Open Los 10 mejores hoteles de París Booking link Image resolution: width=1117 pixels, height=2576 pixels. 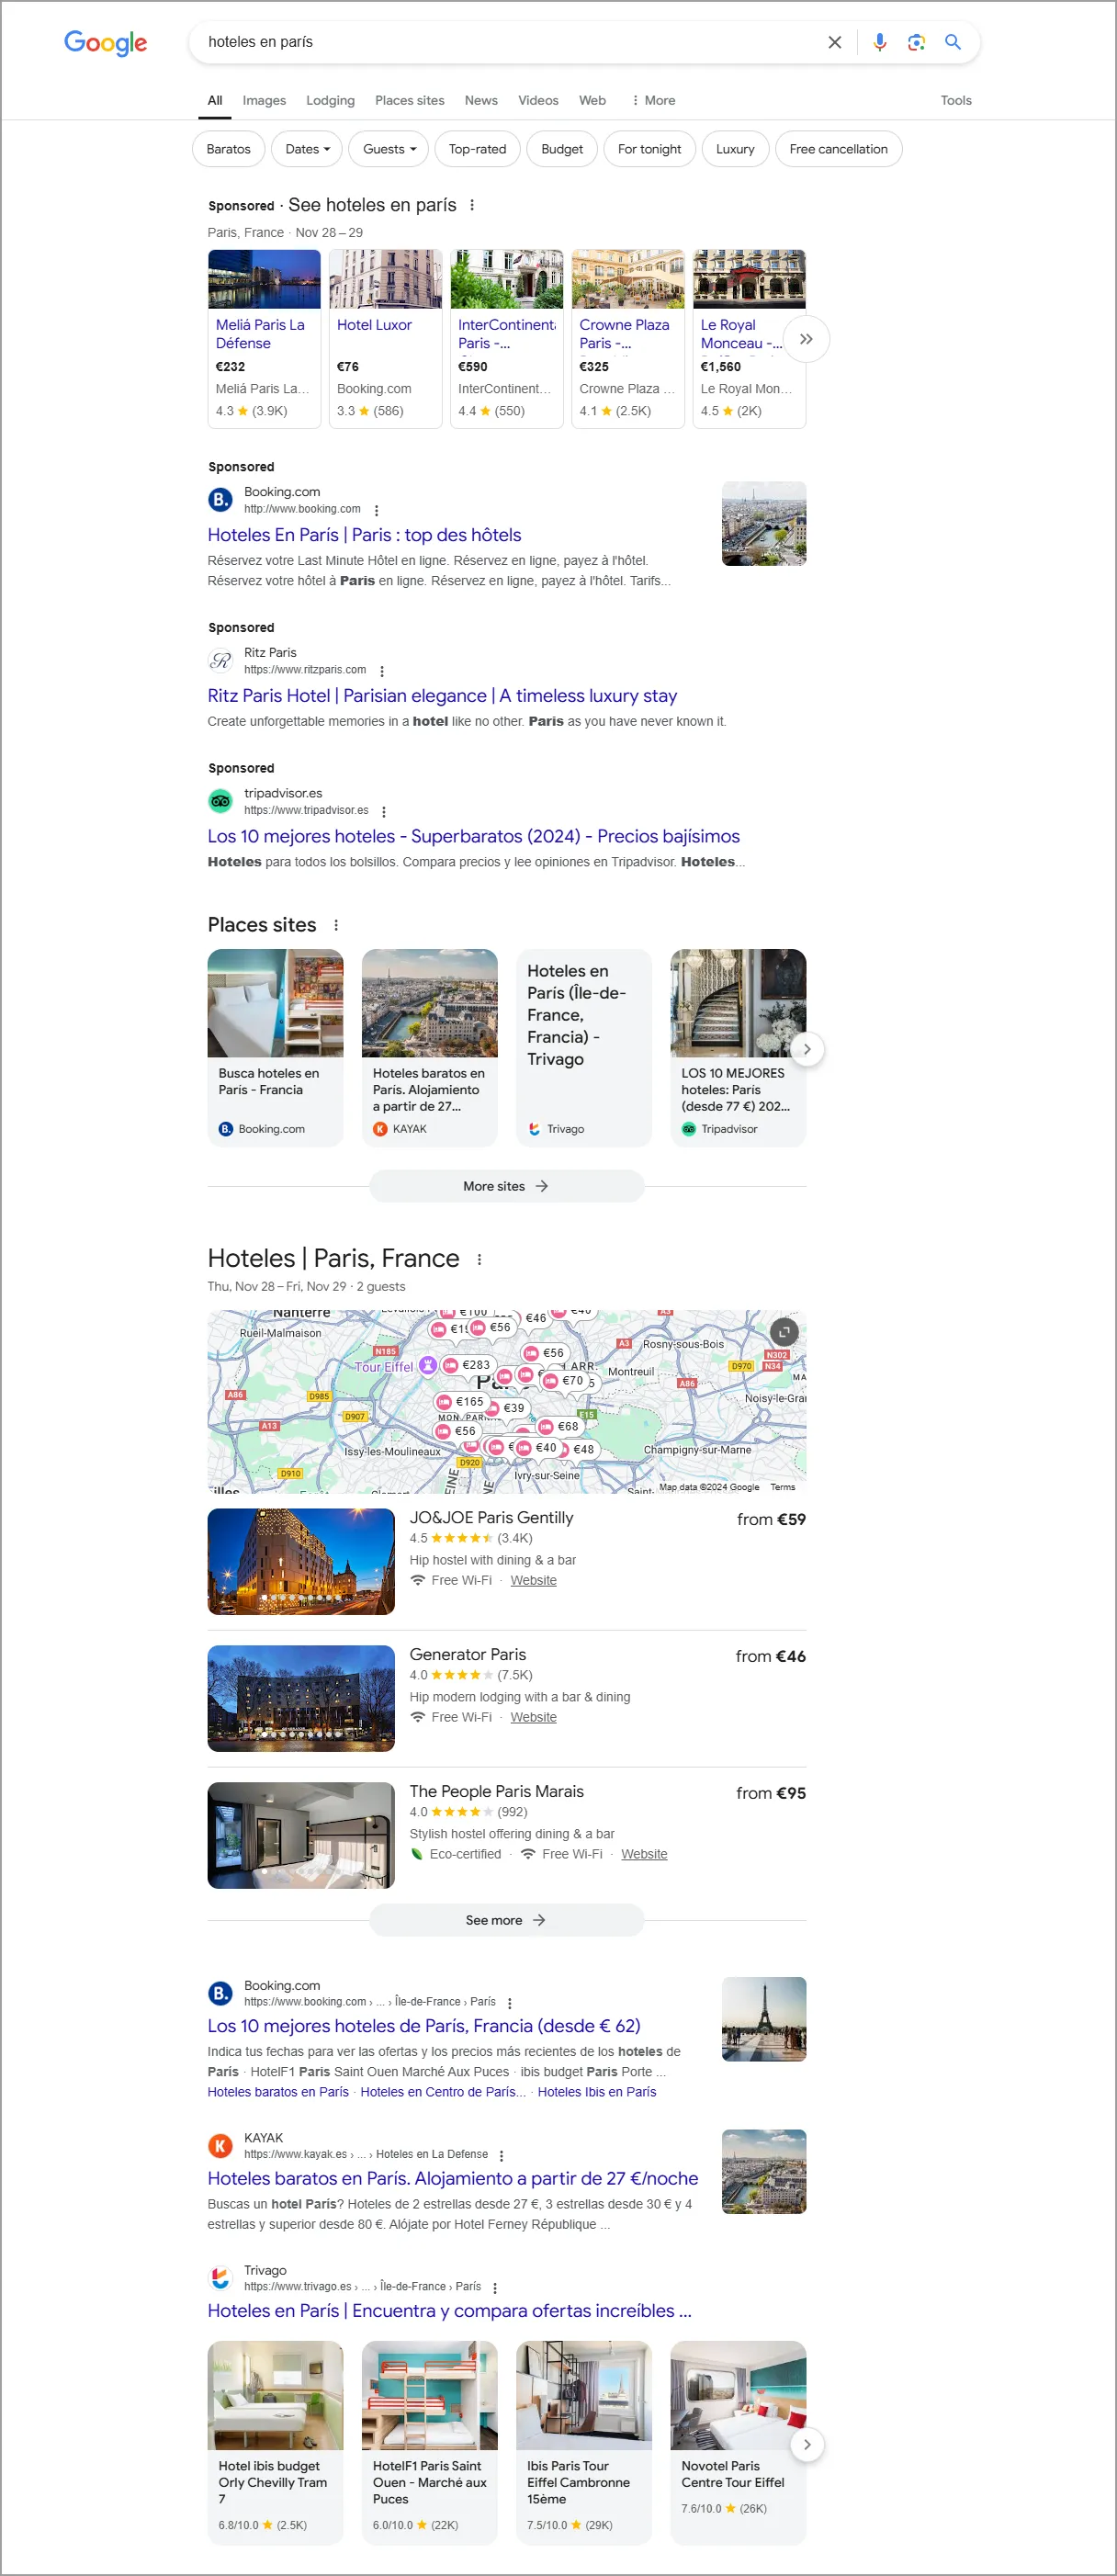(x=424, y=2026)
